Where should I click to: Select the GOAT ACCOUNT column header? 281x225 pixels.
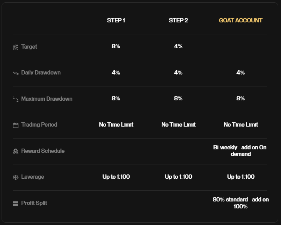241,20
